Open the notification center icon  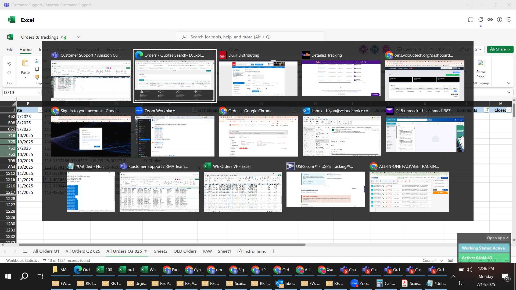[506, 277]
